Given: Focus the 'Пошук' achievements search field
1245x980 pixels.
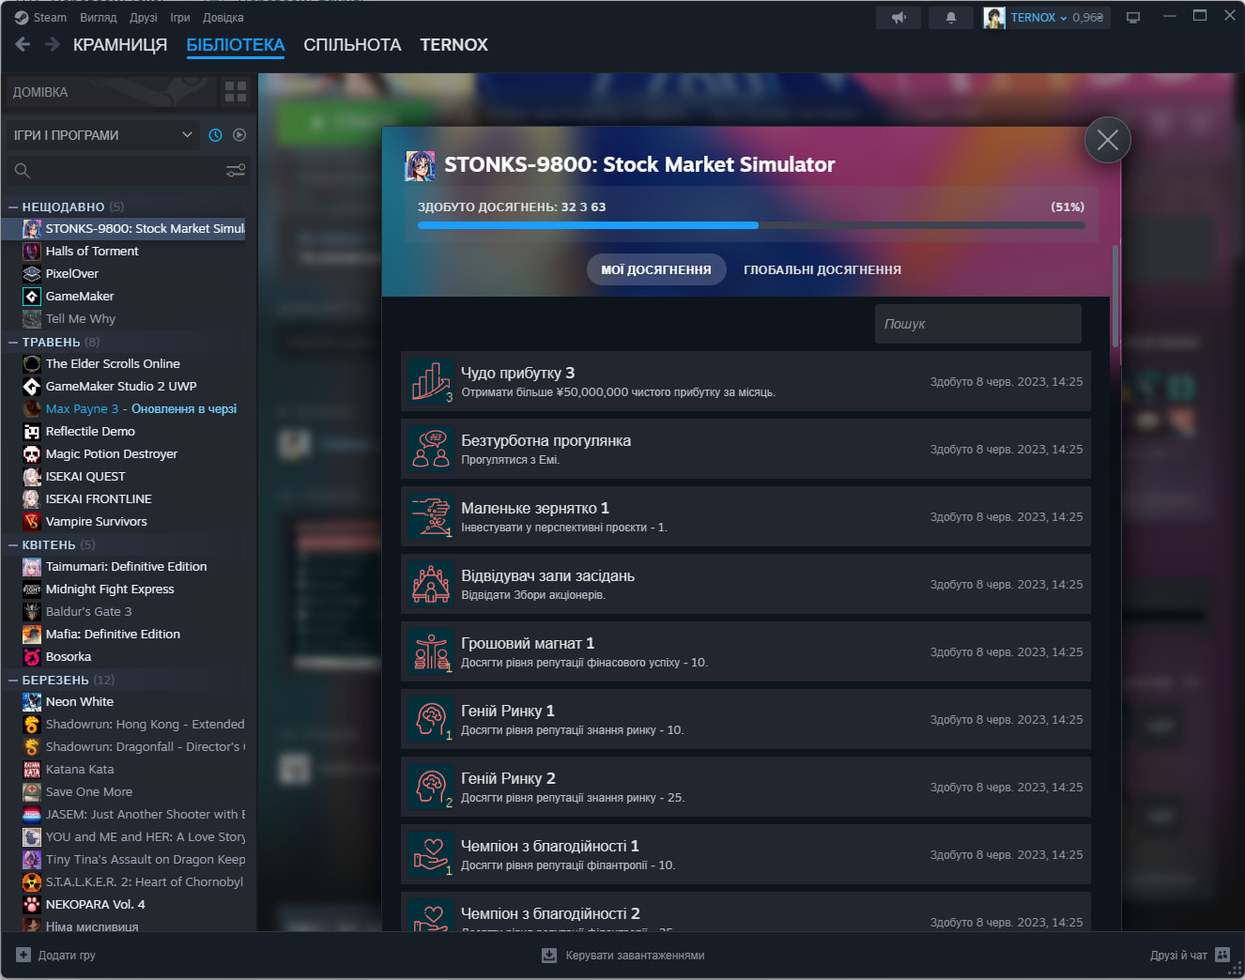Looking at the screenshot, I should click(x=978, y=324).
